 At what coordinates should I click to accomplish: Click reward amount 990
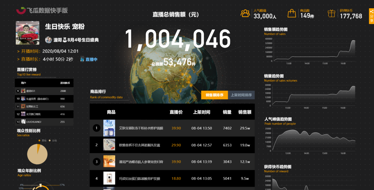tap(62, 99)
